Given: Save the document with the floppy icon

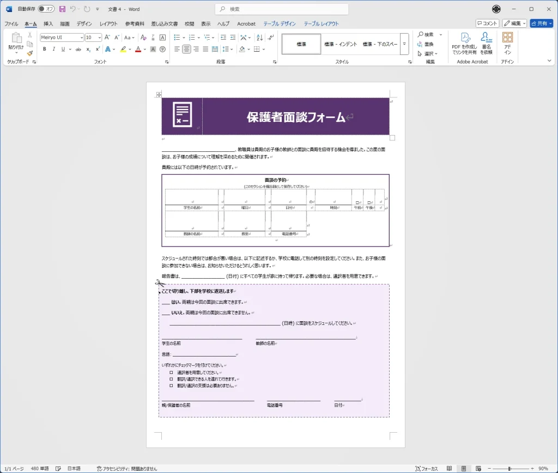Looking at the screenshot, I should pyautogui.click(x=62, y=9).
